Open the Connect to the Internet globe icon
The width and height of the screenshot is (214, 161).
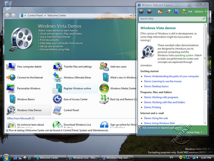tap(11, 77)
